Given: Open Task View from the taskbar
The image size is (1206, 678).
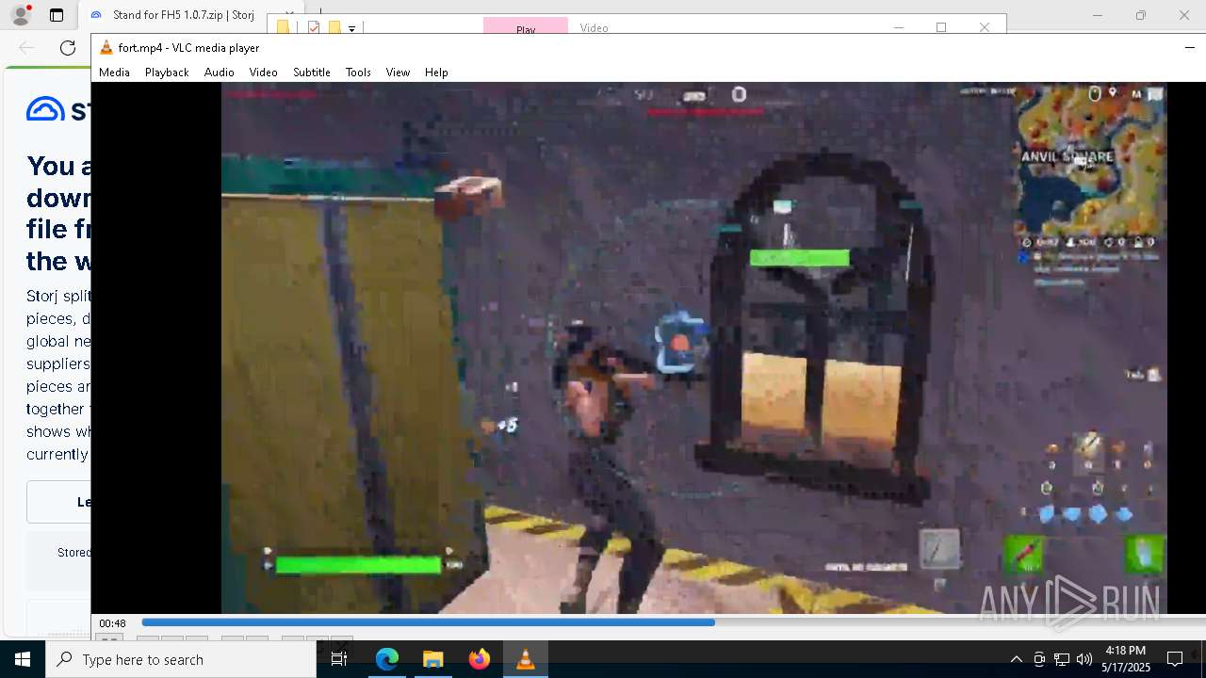Looking at the screenshot, I should pos(340,659).
